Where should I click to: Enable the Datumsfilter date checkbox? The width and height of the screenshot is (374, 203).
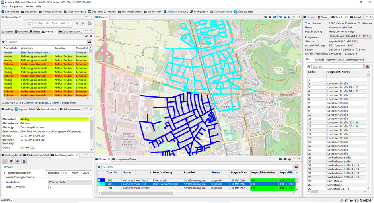pos(30,23)
